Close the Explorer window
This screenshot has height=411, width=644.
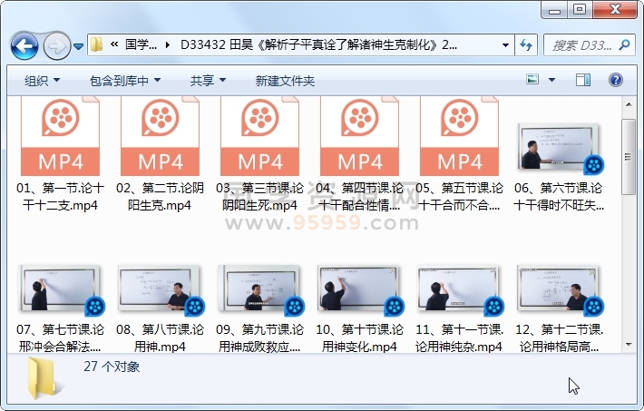(615, 10)
